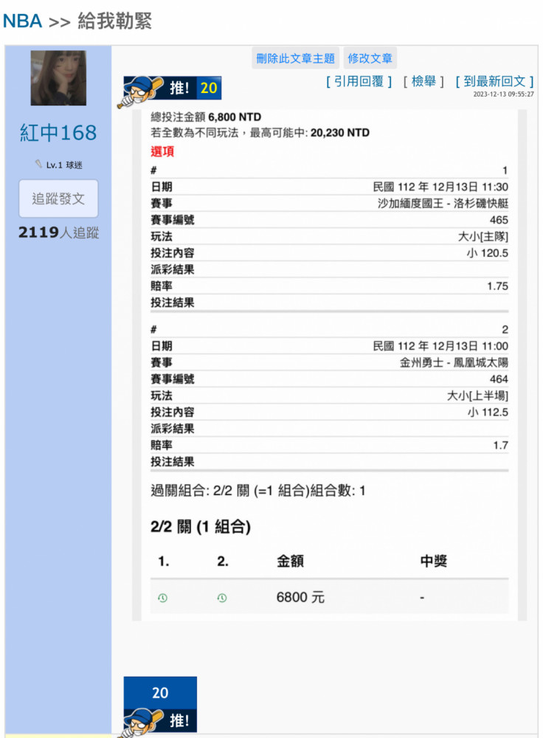Click the user avatar photo
Viewport: 543px width, 738px height.
(x=58, y=77)
